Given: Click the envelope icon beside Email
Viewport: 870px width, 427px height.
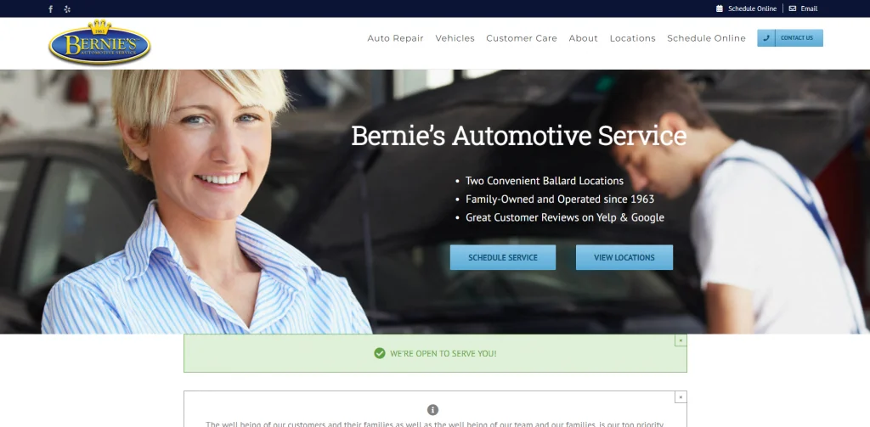Looking at the screenshot, I should coord(793,8).
